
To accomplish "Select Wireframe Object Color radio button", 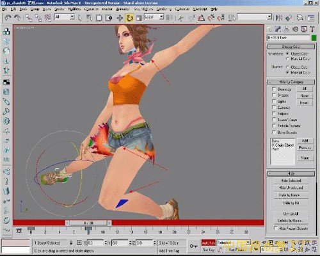I will pyautogui.click(x=287, y=54).
